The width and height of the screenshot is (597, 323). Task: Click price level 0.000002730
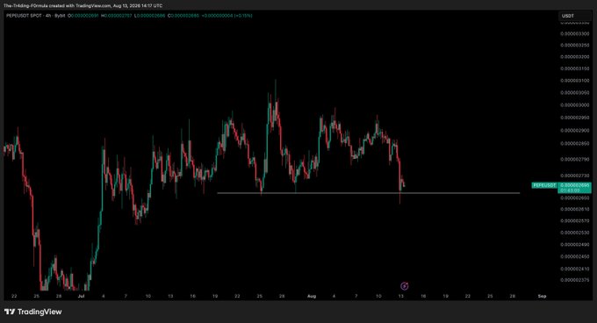(575, 176)
